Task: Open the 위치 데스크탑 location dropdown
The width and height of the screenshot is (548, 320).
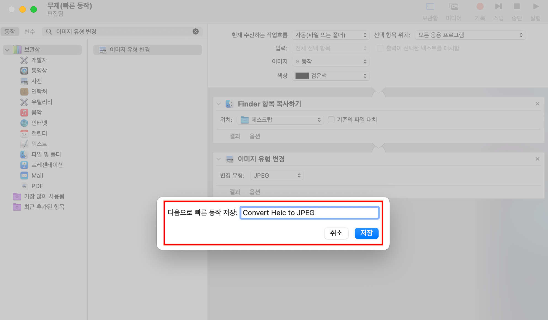Action: click(280, 120)
